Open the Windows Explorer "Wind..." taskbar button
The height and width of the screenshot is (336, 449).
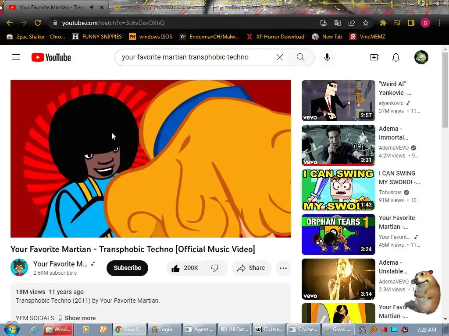(59, 329)
